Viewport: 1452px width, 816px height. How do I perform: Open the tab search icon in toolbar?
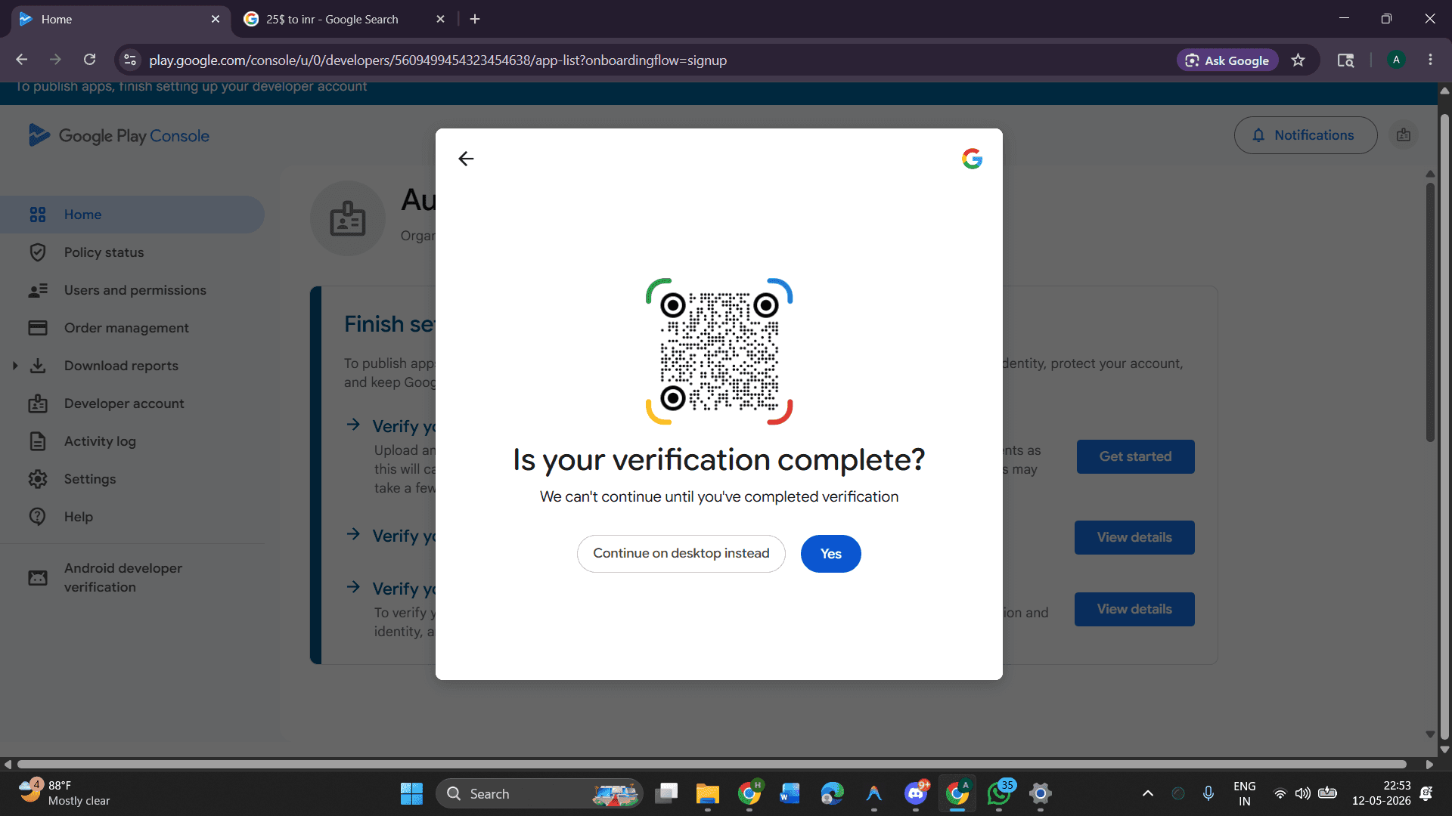tap(1345, 60)
